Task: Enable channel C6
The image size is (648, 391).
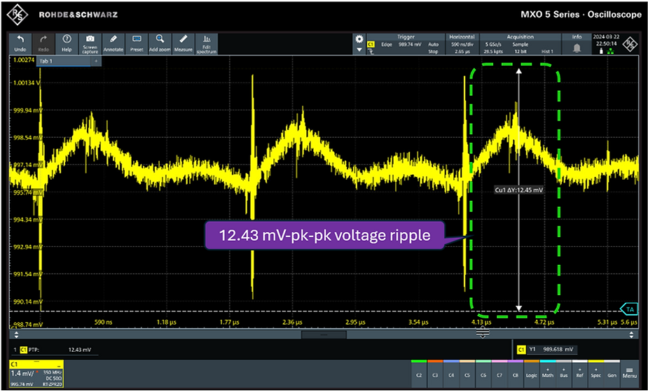Action: pyautogui.click(x=483, y=374)
